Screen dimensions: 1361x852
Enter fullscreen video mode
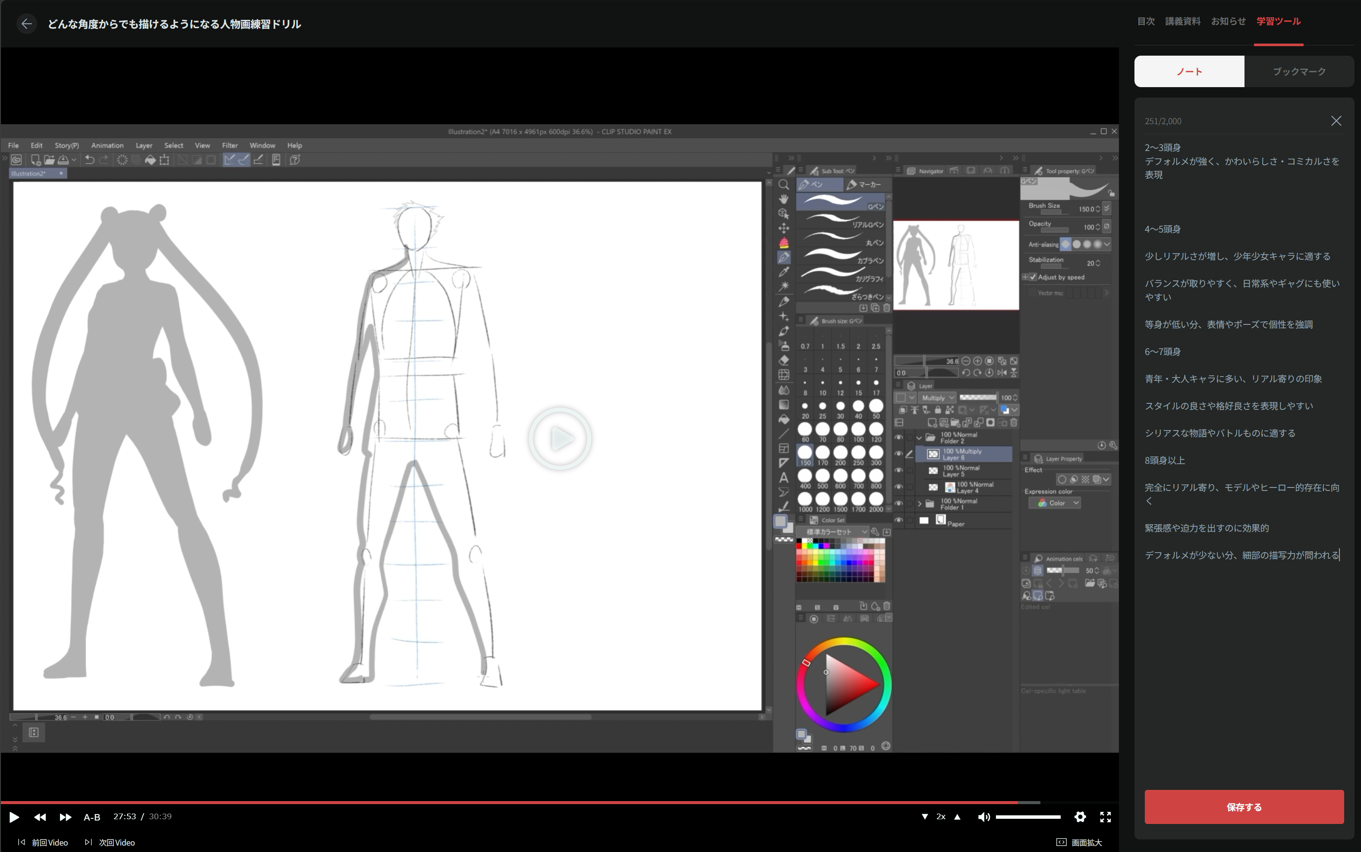pos(1105,817)
